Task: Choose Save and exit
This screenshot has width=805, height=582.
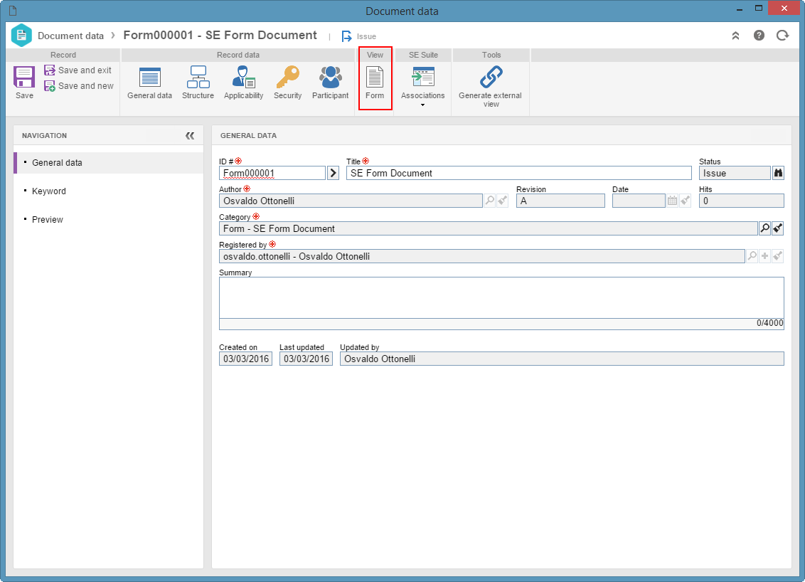Action: pyautogui.click(x=78, y=70)
